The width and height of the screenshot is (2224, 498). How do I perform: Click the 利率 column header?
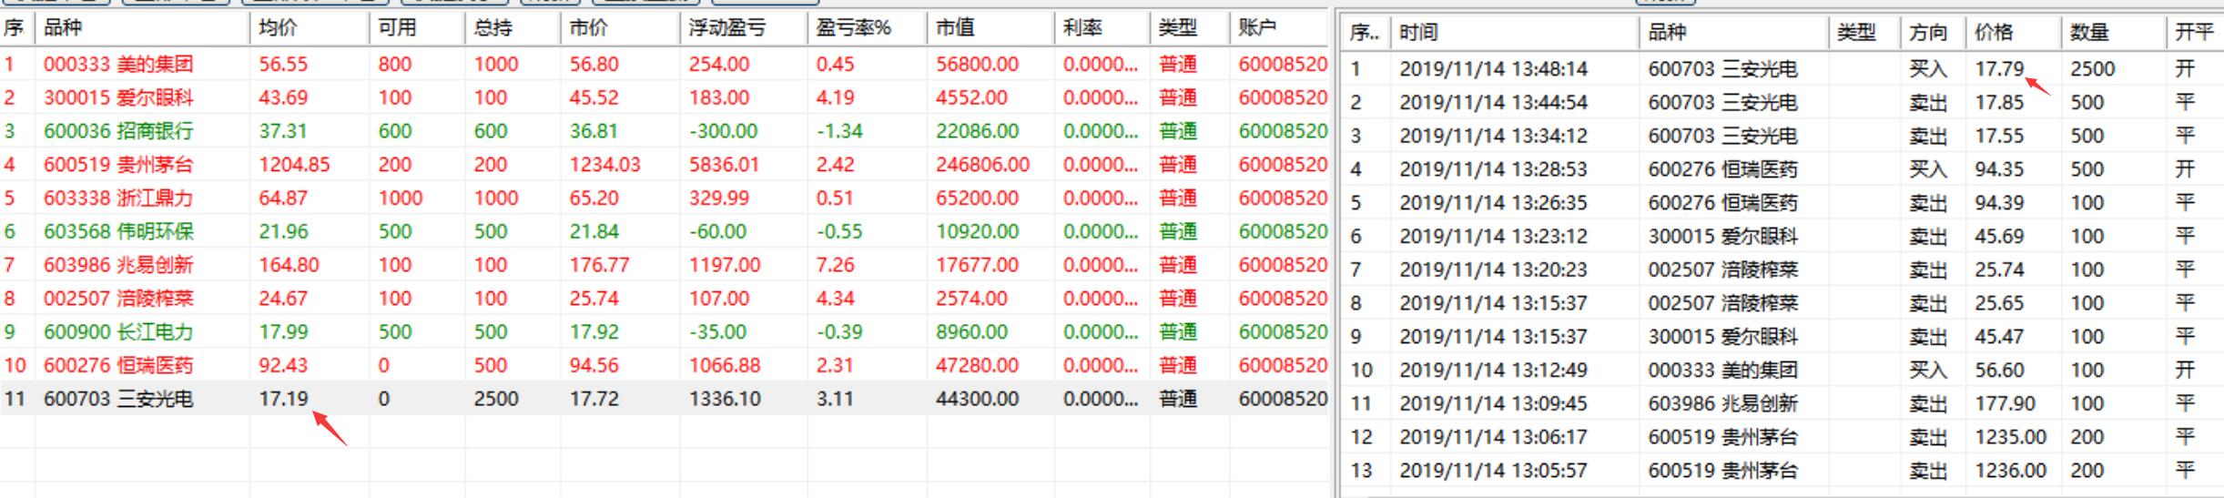[x=1101, y=28]
